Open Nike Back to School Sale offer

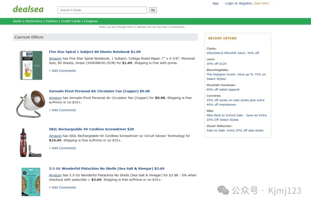pyautogui.click(x=236, y=117)
